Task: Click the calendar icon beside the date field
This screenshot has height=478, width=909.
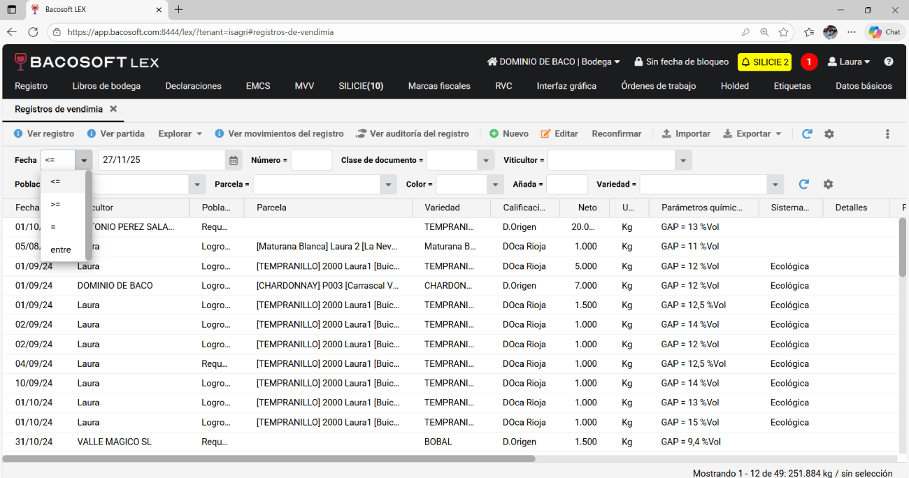Action: pos(234,160)
